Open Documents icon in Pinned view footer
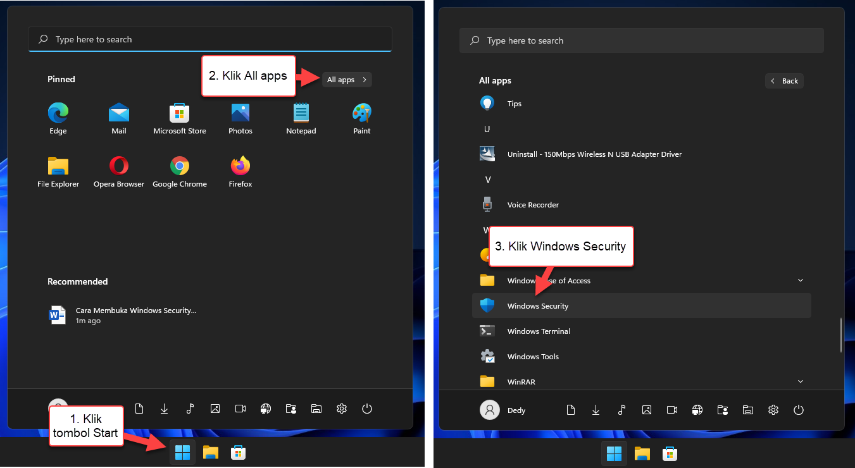855x468 pixels. click(139, 409)
